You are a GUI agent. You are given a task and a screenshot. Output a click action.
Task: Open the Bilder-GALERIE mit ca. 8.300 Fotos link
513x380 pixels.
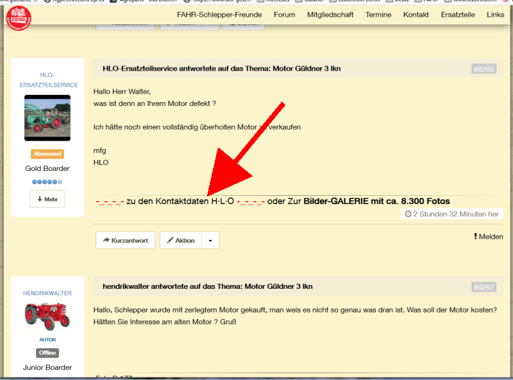tap(376, 201)
